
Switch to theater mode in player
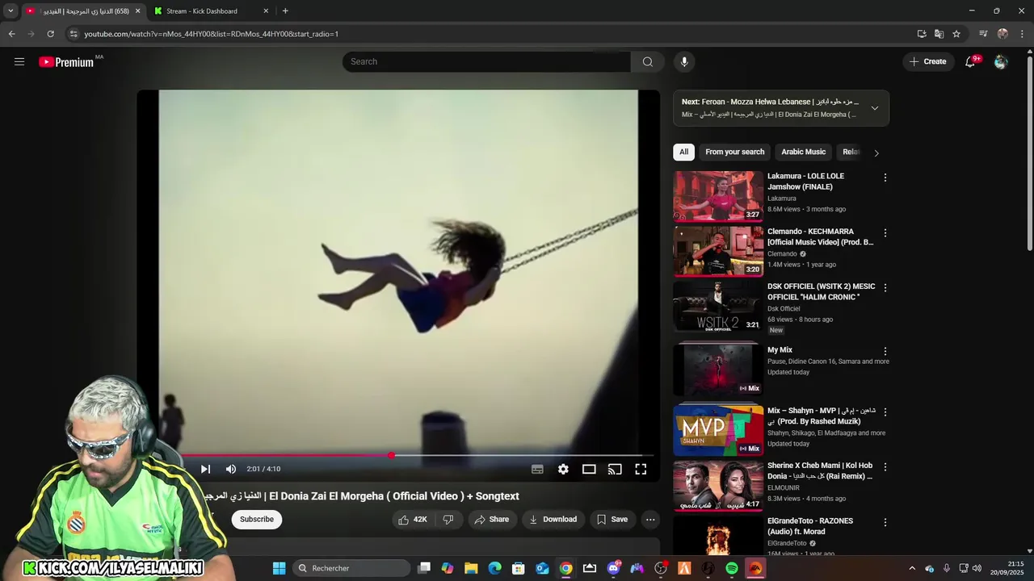click(589, 469)
